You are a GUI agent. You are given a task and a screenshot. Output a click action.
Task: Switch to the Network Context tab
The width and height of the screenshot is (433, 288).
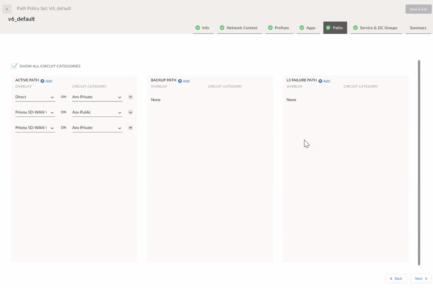[239, 28]
